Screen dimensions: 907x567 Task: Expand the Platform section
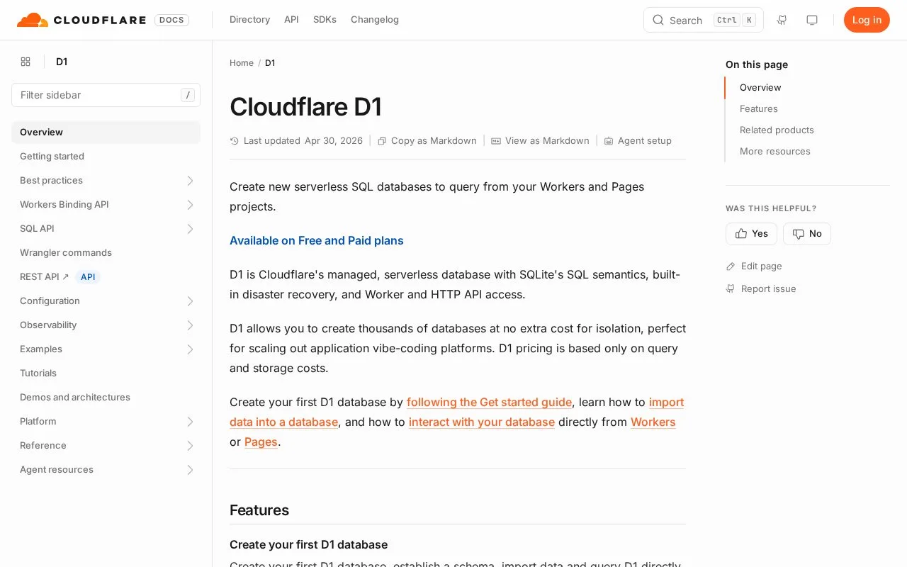190,422
